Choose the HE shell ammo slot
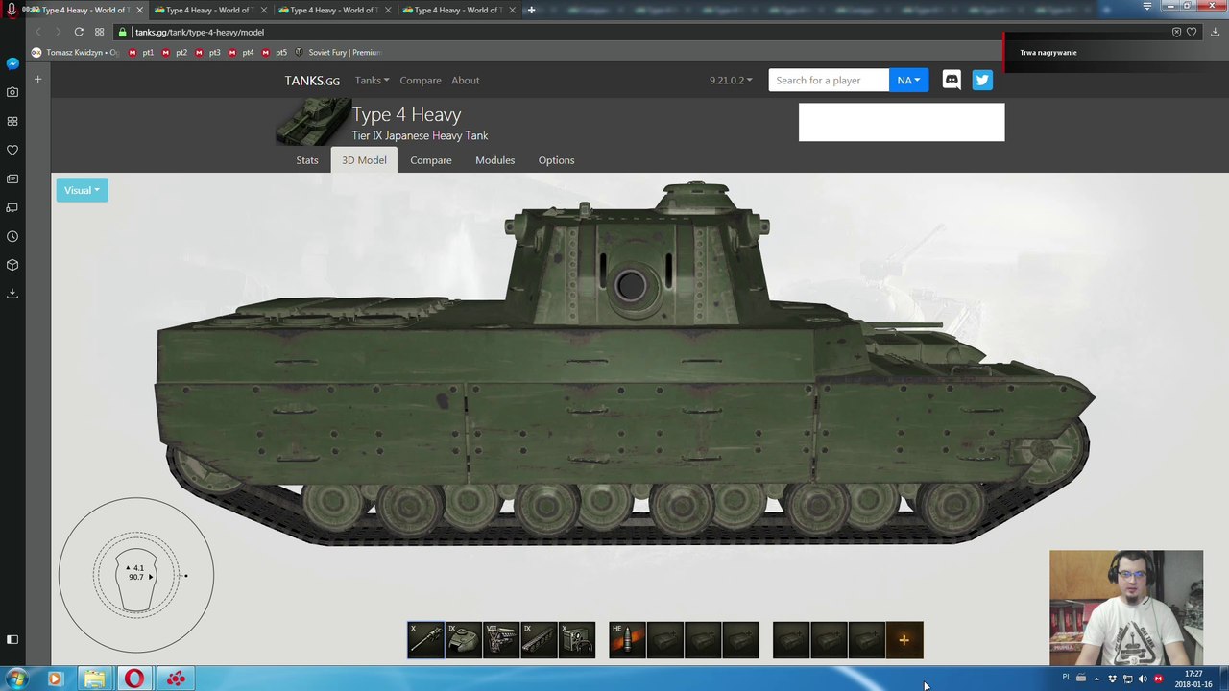The width and height of the screenshot is (1229, 691). (627, 640)
